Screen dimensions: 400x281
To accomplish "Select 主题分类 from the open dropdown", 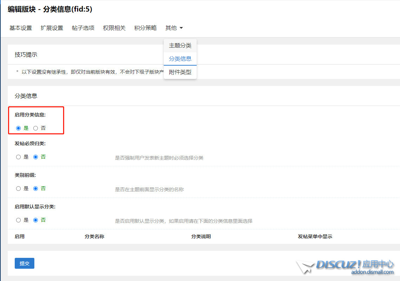I will point(180,45).
